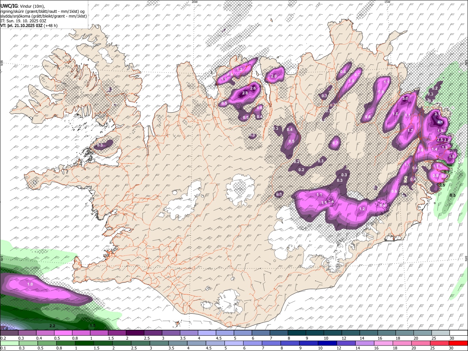This screenshot has width=468, height=351.
Task: Click the black 2.2 rain value offshore
Action: coord(52,326)
